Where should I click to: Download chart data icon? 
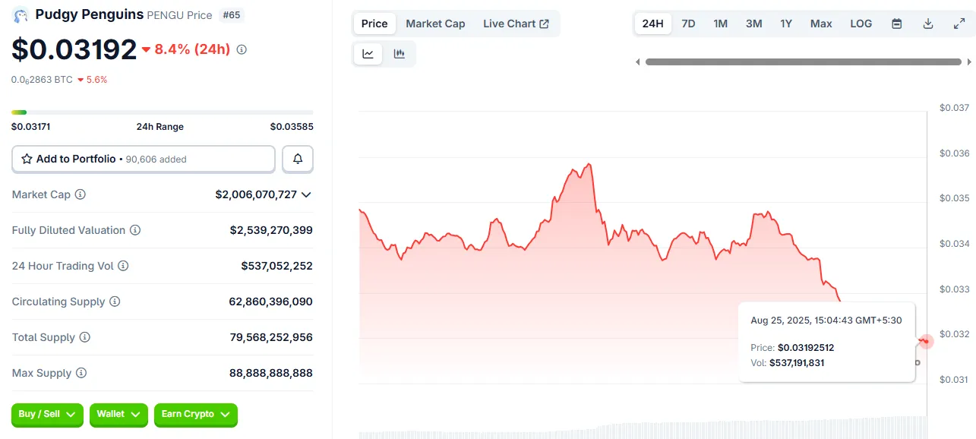(927, 24)
